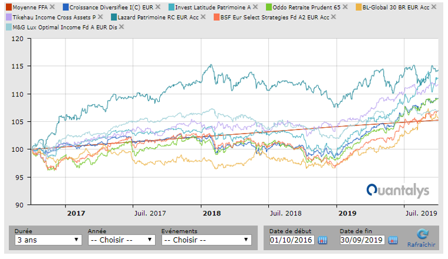This screenshot has height=259, width=448.
Task: Click the blue Croissance Diversifiee color swatch
Action: 65,7
